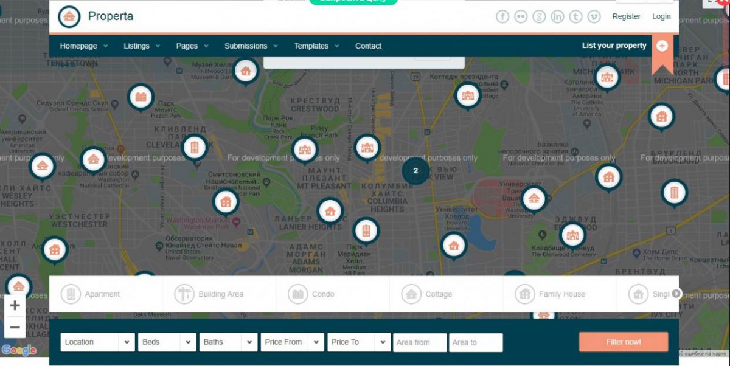Click the Filter now! button
The image size is (730, 366).
[623, 342]
